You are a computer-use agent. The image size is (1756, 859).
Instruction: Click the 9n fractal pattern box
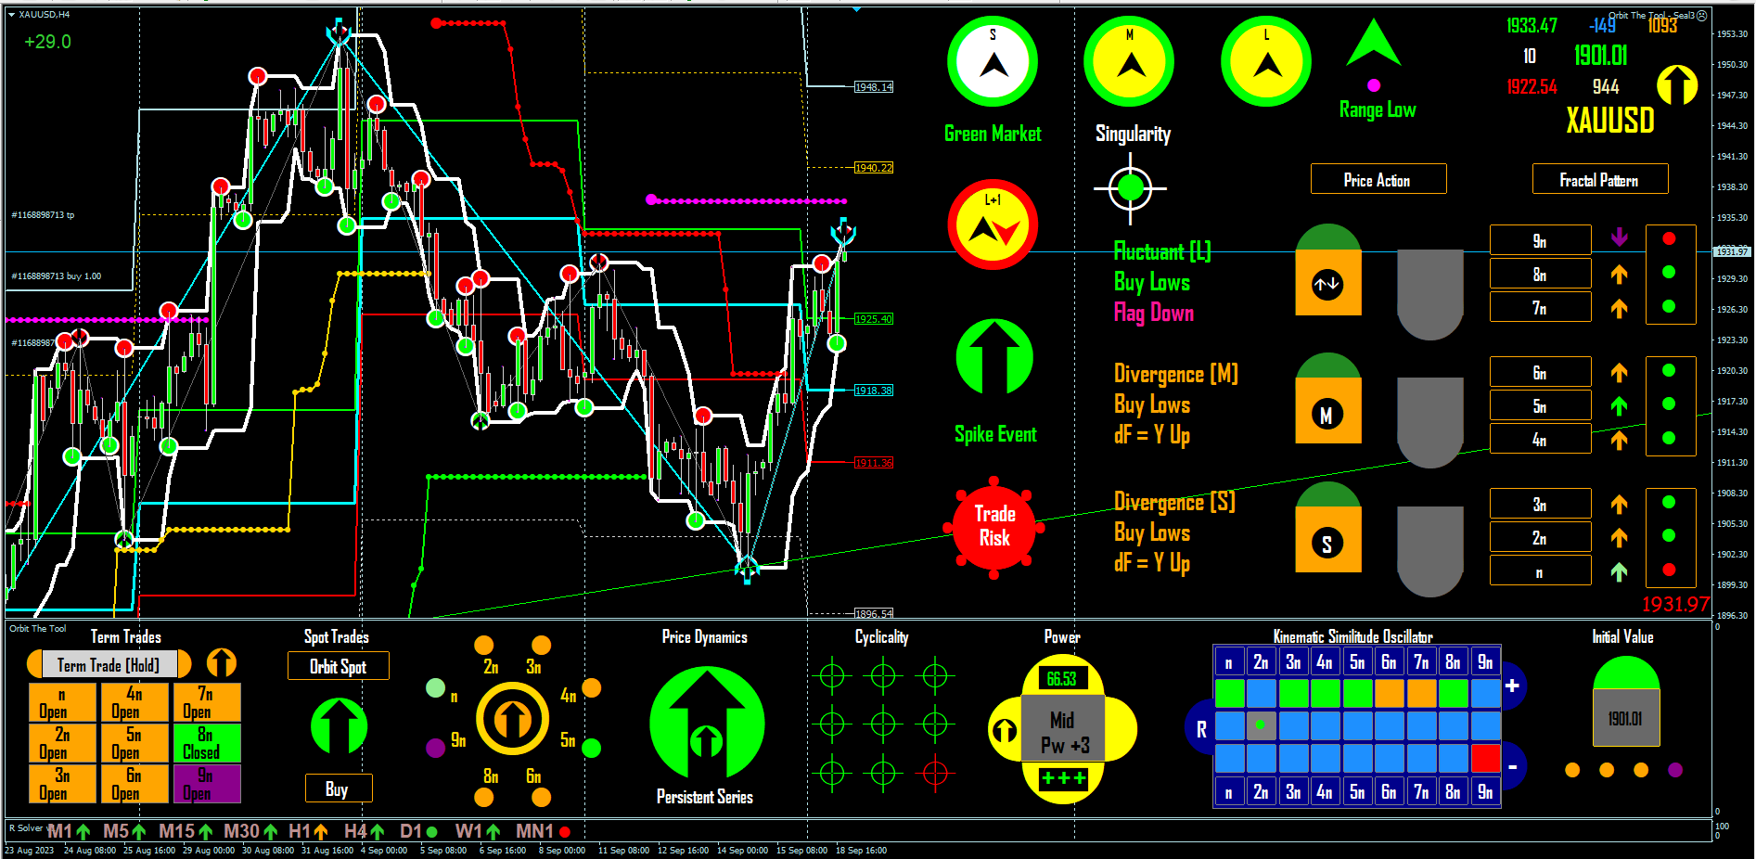click(1540, 240)
